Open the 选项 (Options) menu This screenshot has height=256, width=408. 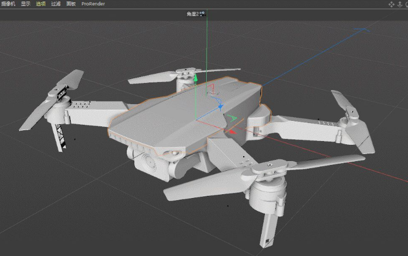[x=41, y=4]
